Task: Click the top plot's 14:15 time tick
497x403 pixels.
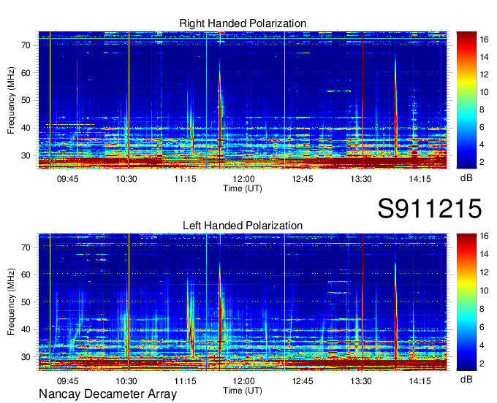Action: coord(420,179)
